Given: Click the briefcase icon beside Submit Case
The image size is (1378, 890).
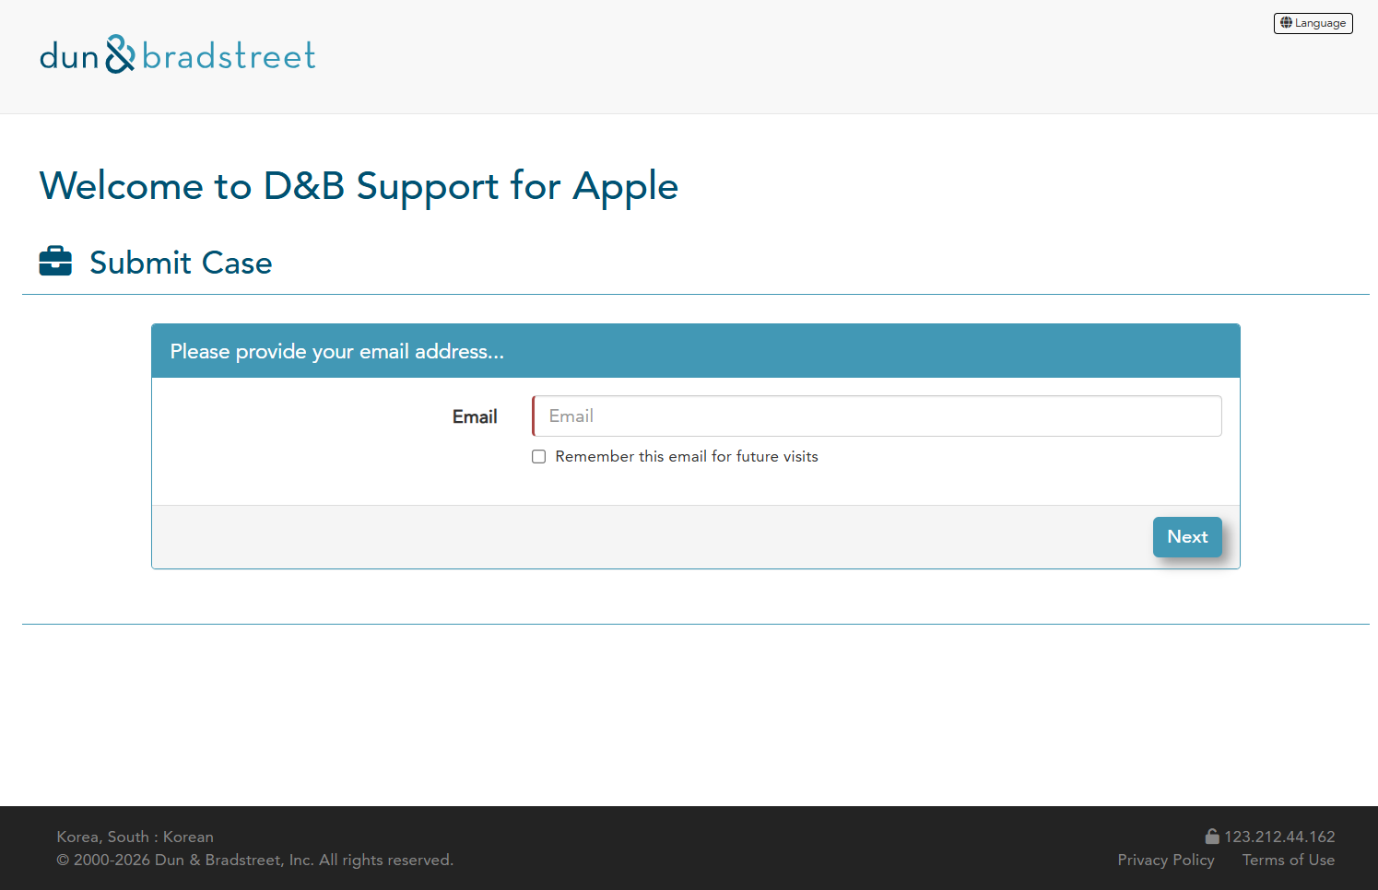Looking at the screenshot, I should pyautogui.click(x=55, y=262).
